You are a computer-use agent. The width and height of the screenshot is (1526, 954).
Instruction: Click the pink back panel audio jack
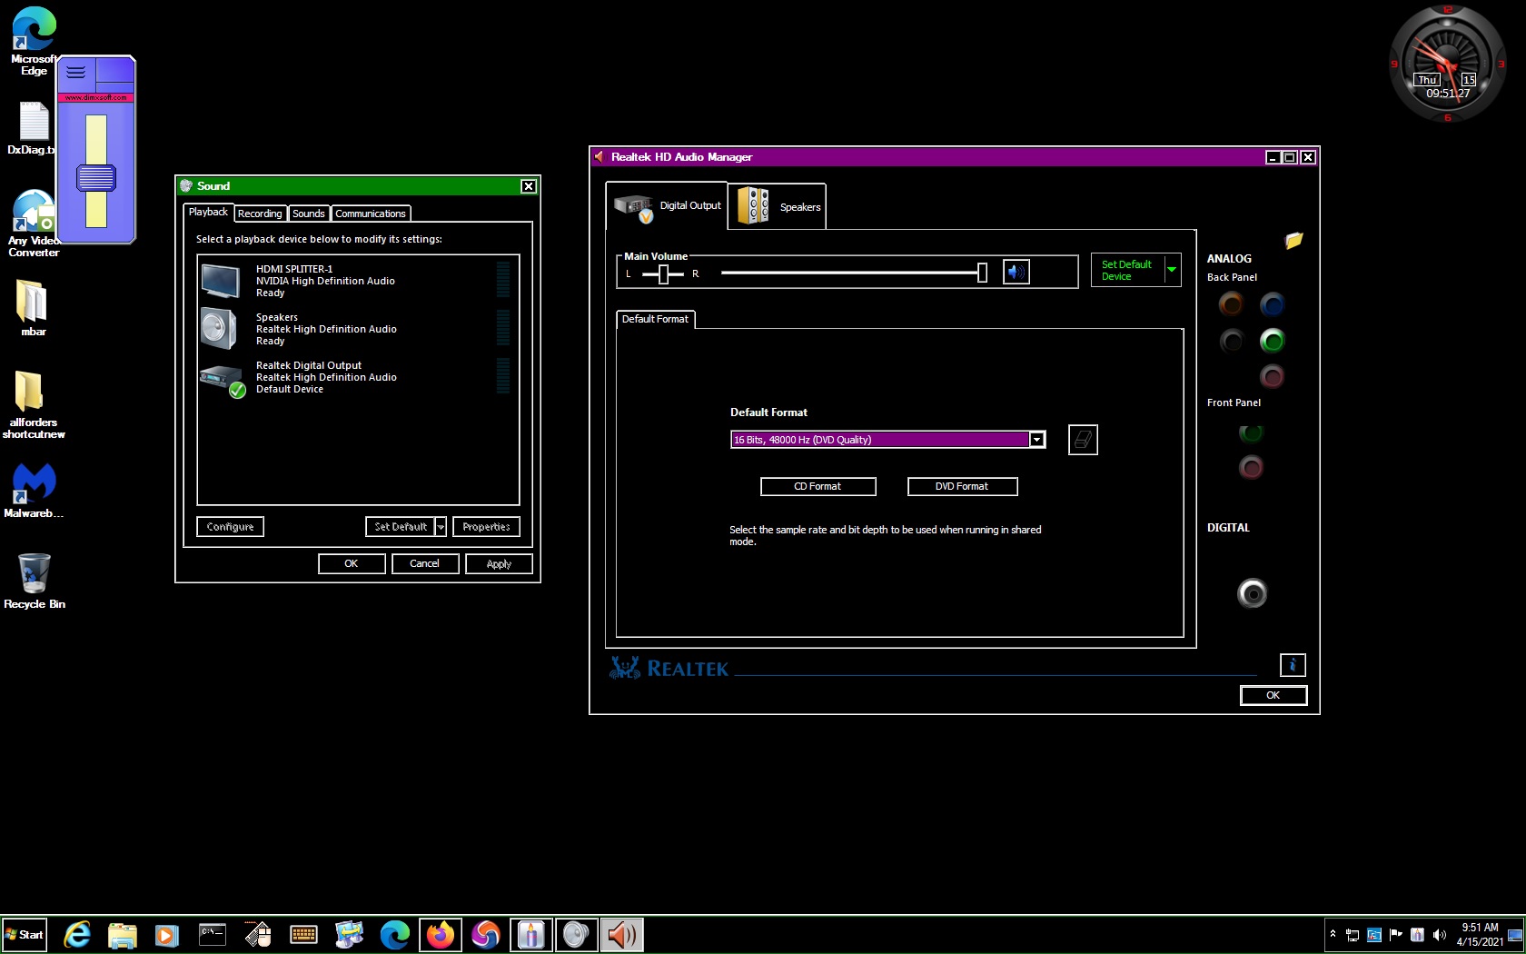pyautogui.click(x=1272, y=376)
